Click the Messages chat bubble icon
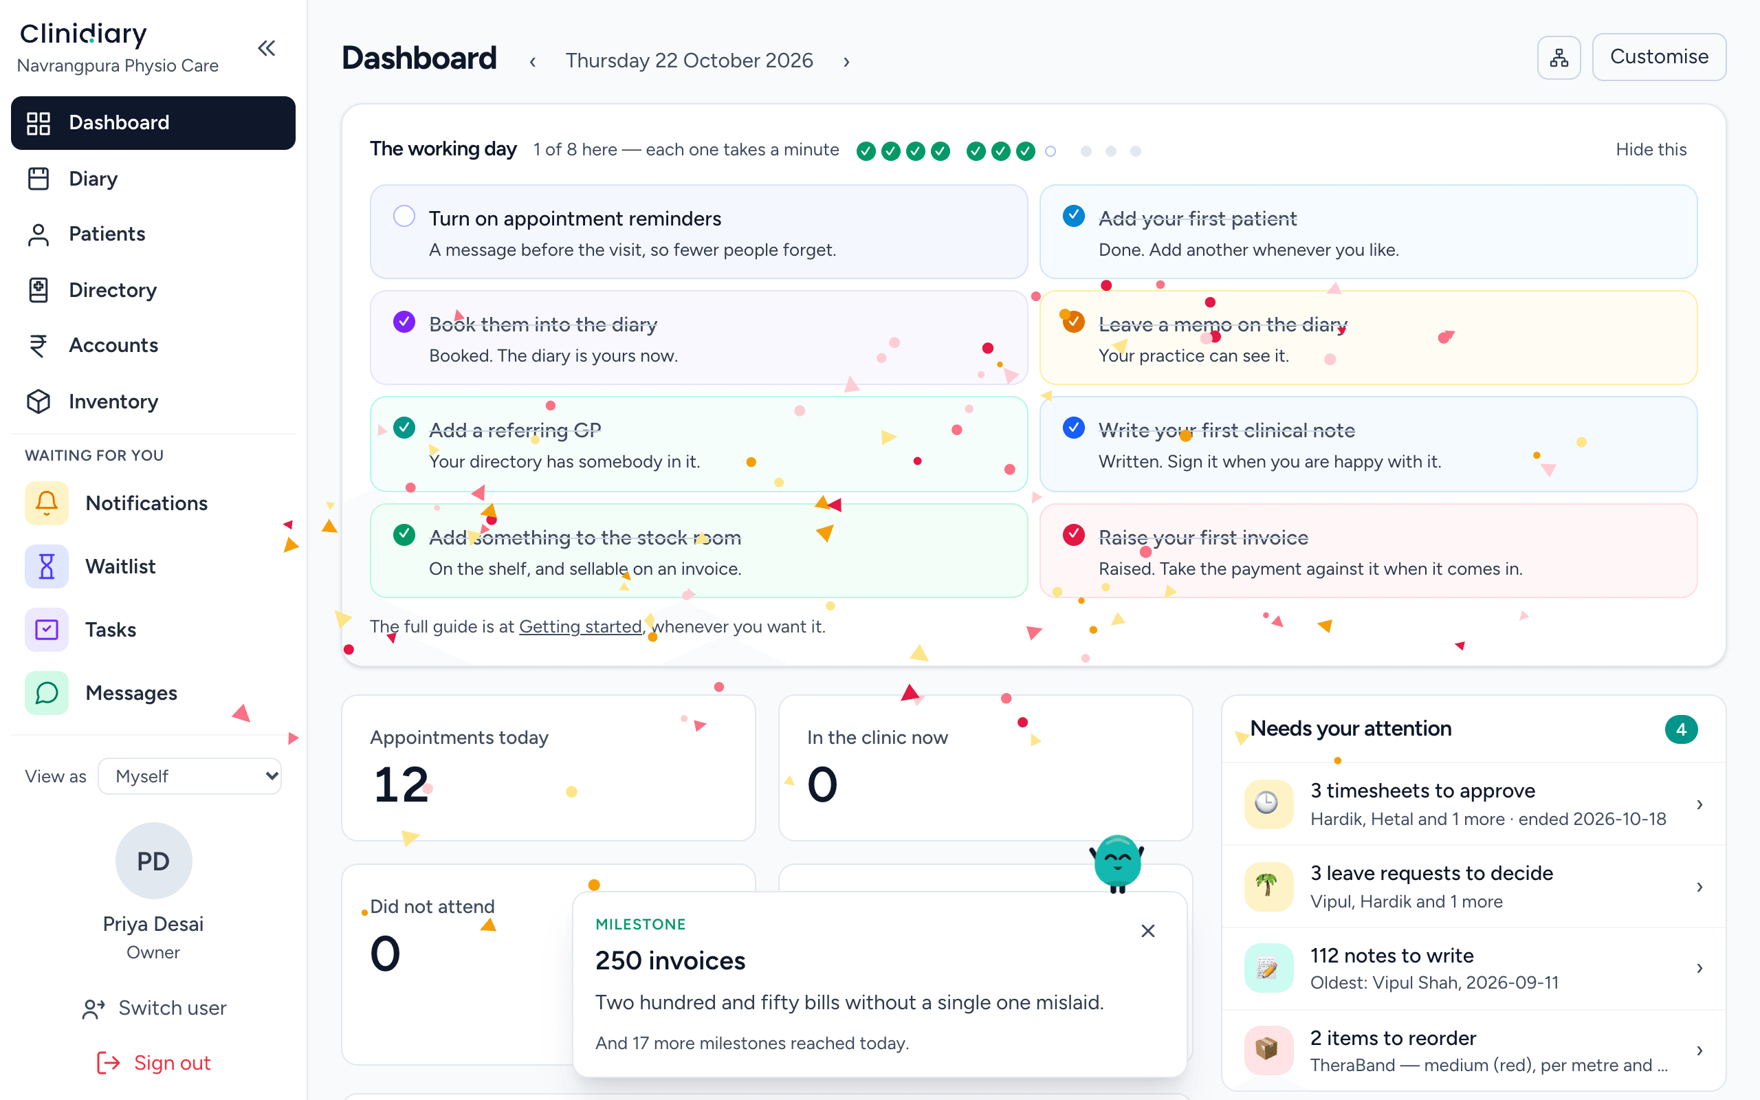 tap(47, 692)
